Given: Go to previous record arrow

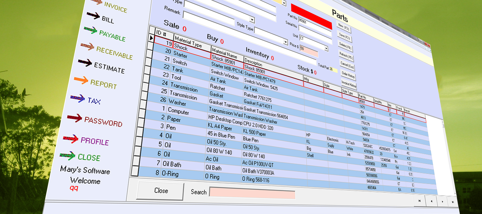Looking at the screenshot, I should click(x=431, y=201).
